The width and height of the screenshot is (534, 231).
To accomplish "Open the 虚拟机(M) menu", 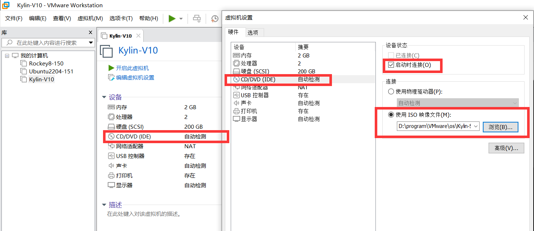I will click(90, 18).
